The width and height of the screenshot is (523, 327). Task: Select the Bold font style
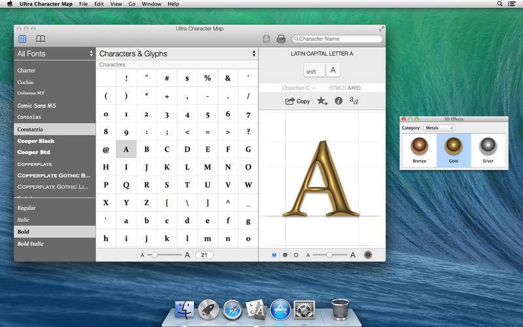pos(55,232)
